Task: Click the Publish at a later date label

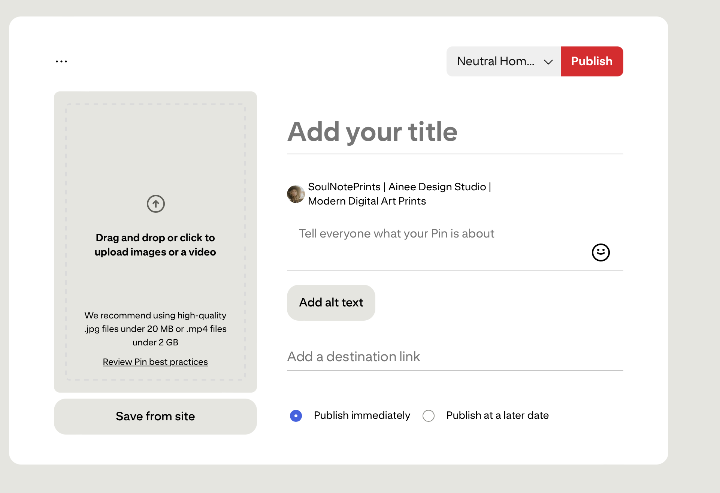Action: [497, 415]
